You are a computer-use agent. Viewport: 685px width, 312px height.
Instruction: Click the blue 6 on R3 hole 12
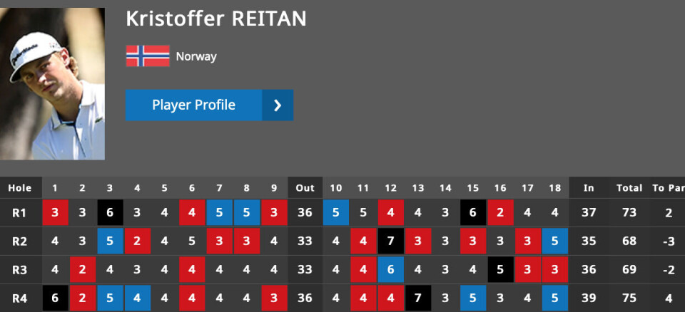click(390, 270)
